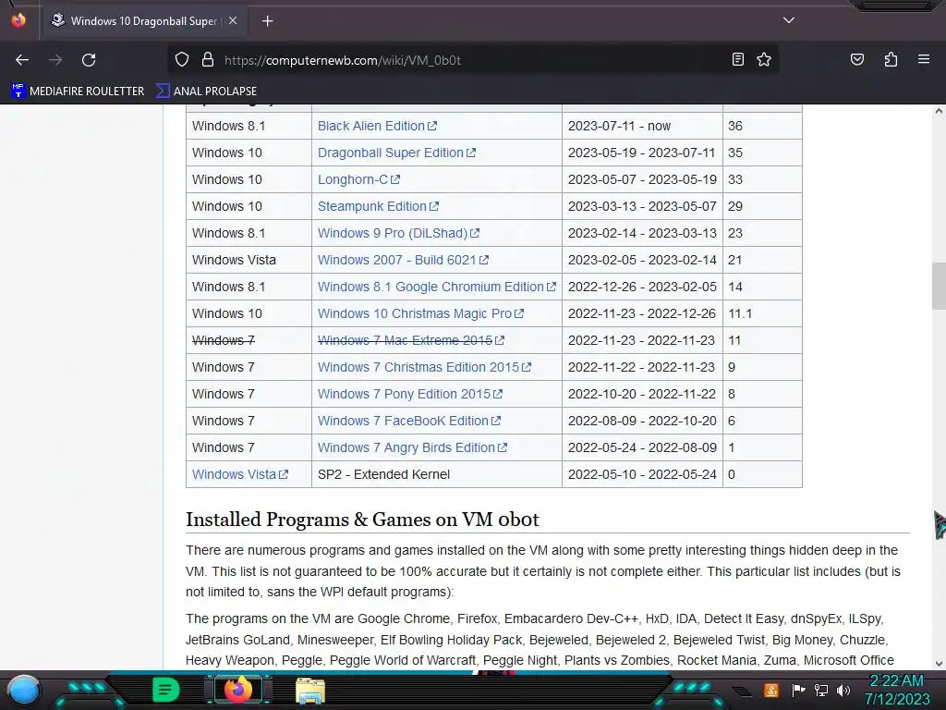Open Windows 9 Pro (DiLShad) link
Viewport: 946px width, 710px height.
point(398,233)
